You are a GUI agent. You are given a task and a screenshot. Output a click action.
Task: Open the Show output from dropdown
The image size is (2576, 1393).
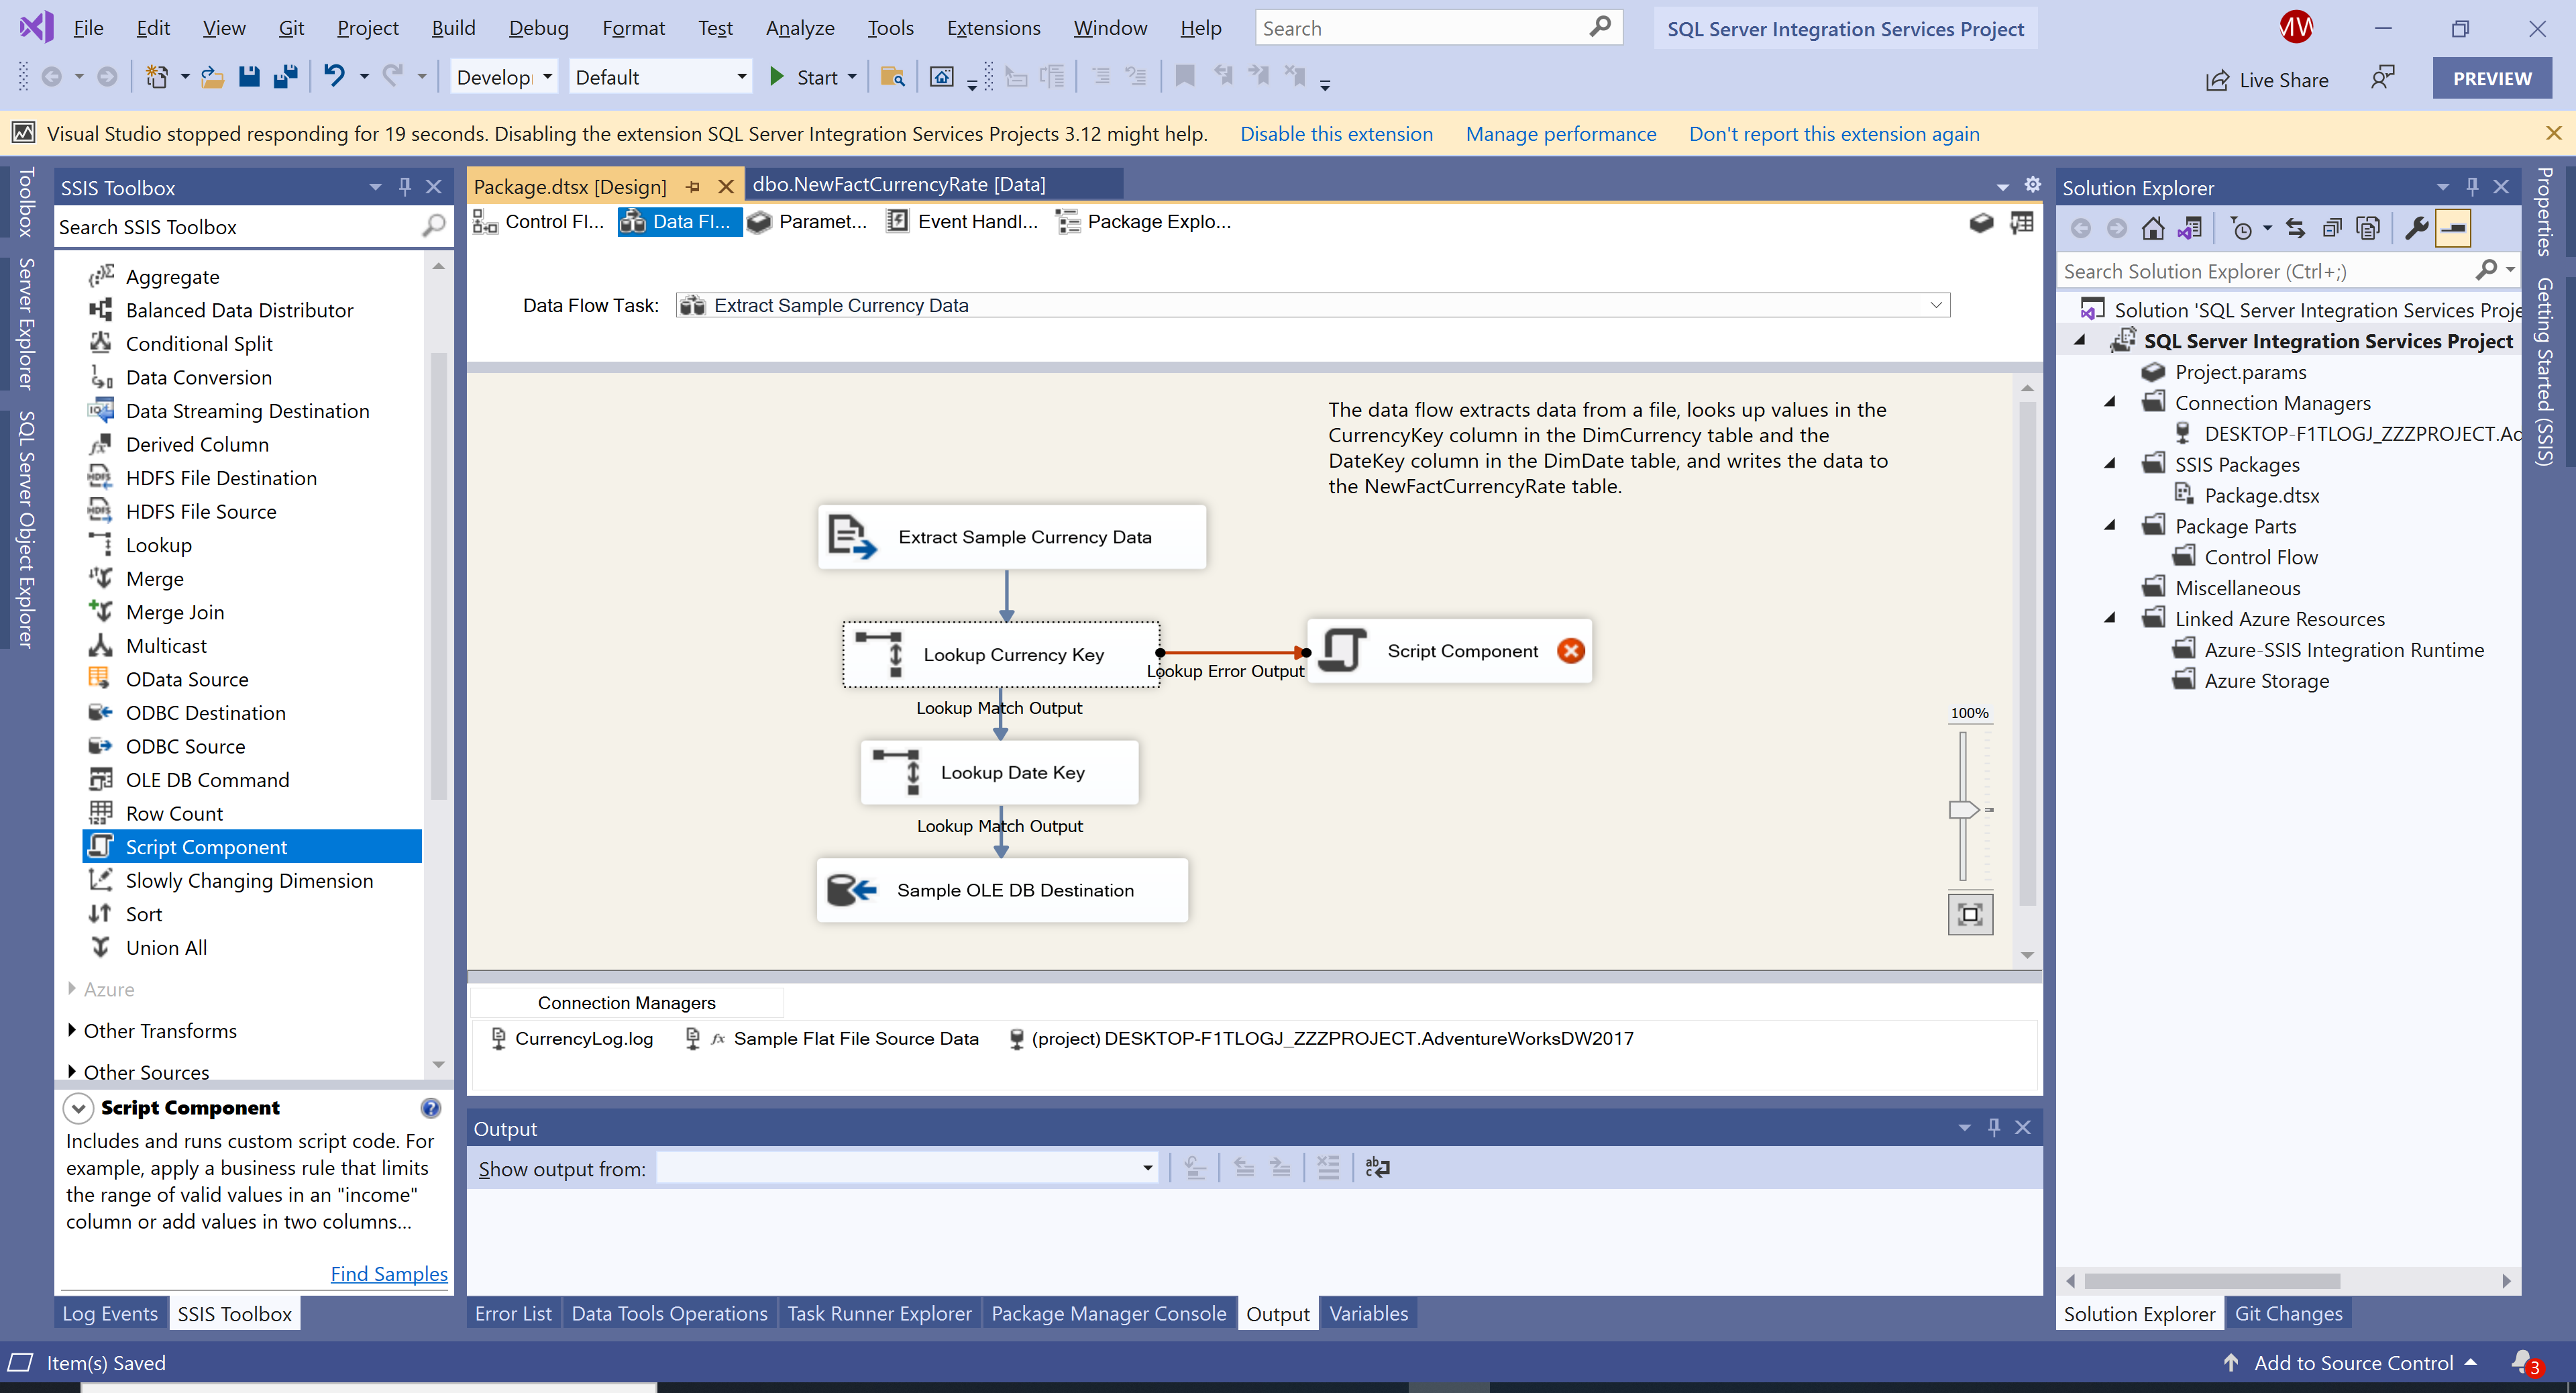tap(1147, 1168)
